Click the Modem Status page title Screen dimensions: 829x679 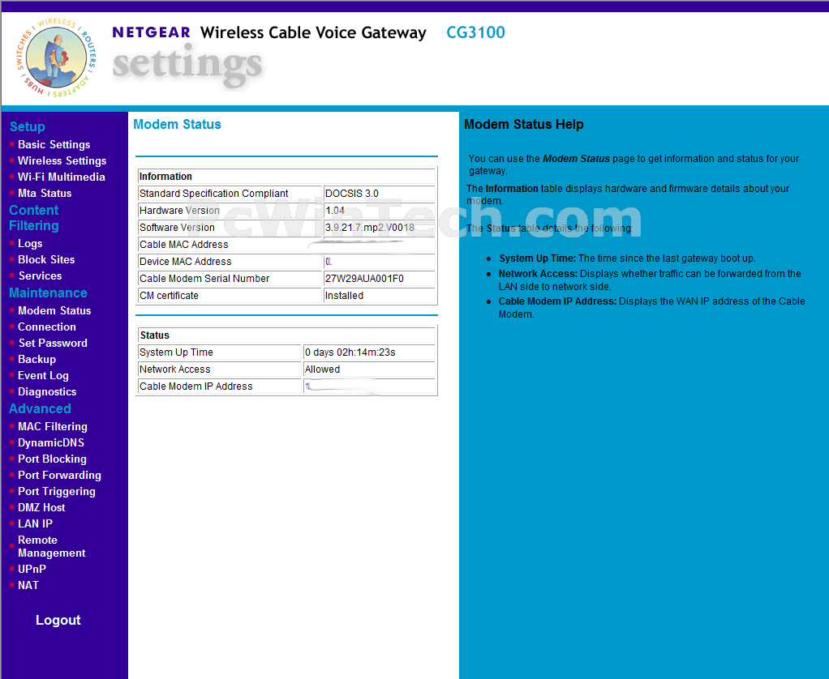(x=177, y=125)
